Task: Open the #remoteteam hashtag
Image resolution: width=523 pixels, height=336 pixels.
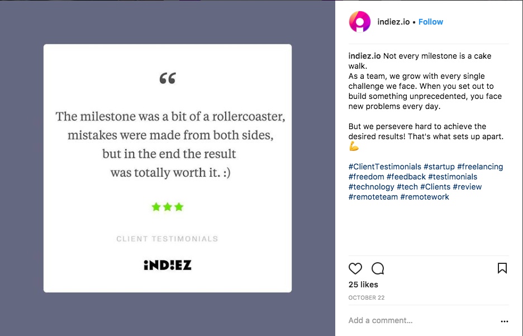Action: tap(372, 197)
